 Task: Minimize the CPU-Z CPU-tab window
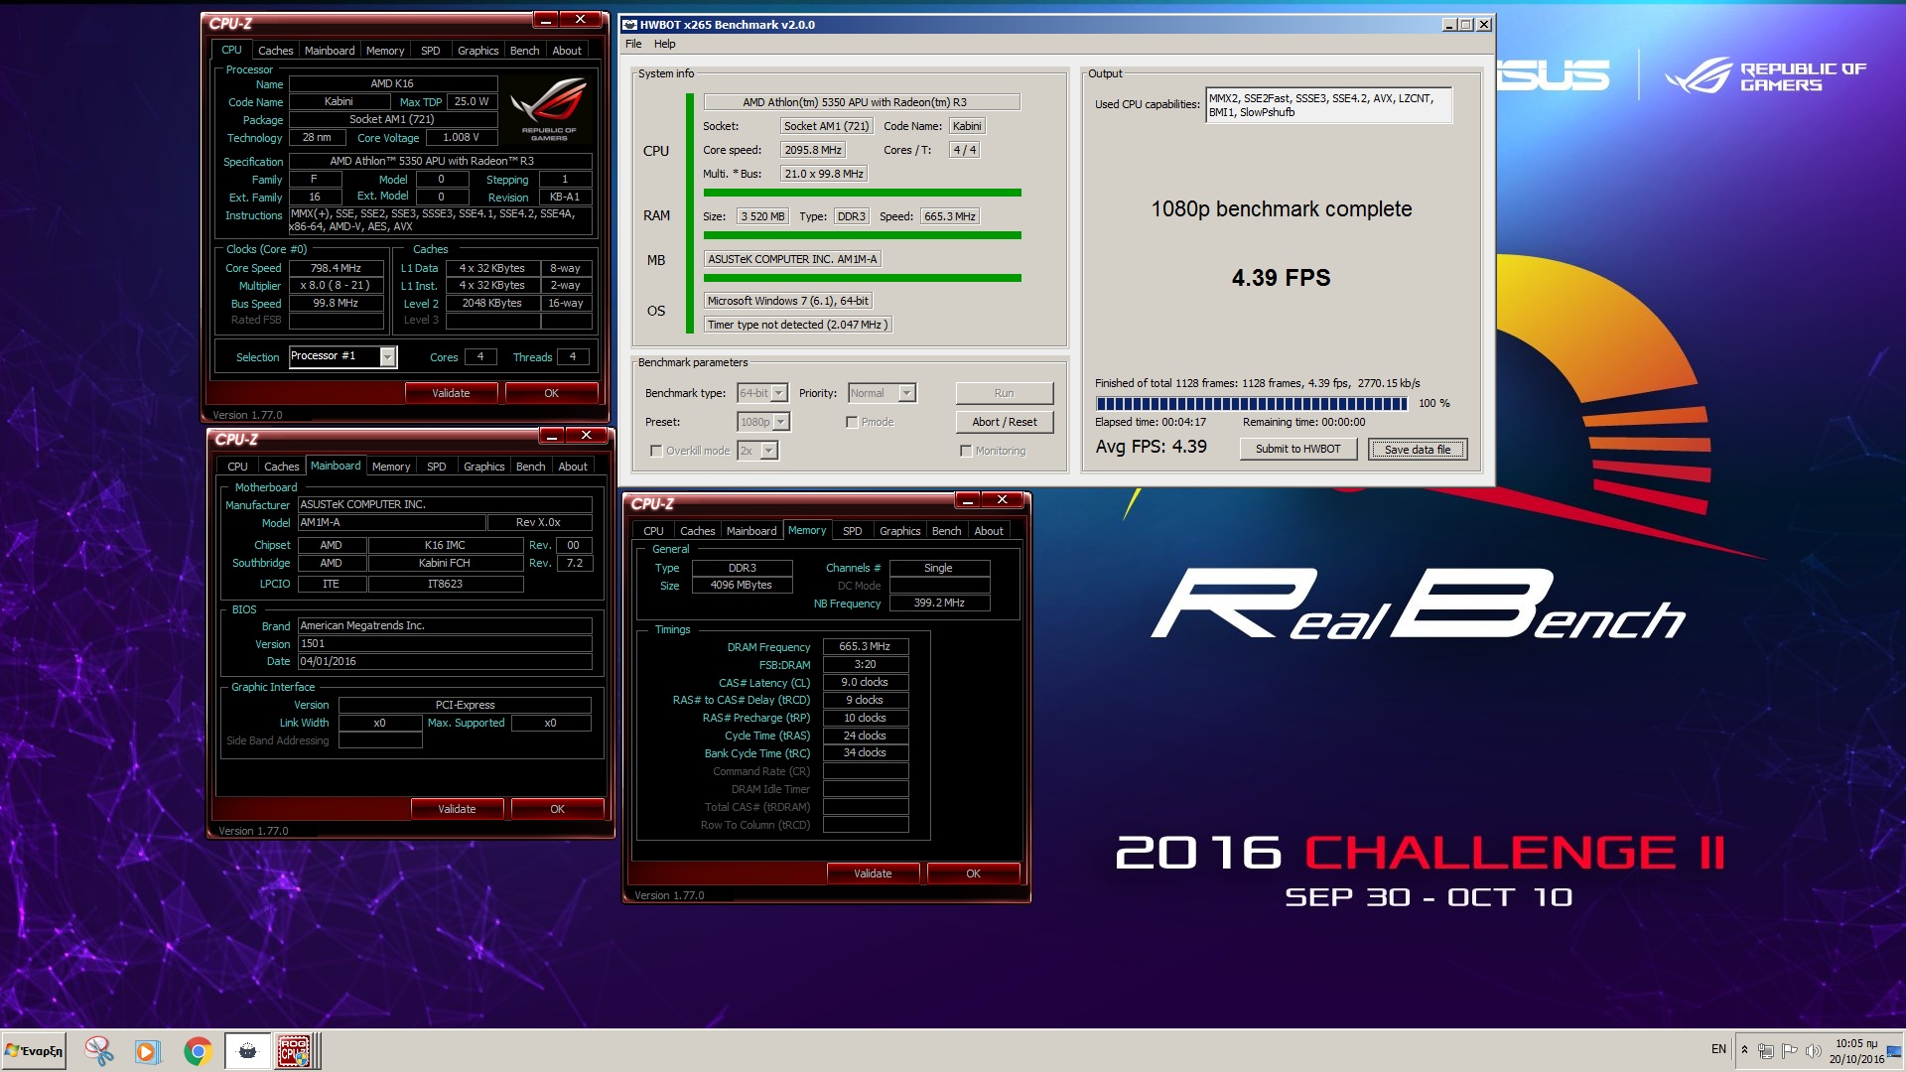coord(545,19)
